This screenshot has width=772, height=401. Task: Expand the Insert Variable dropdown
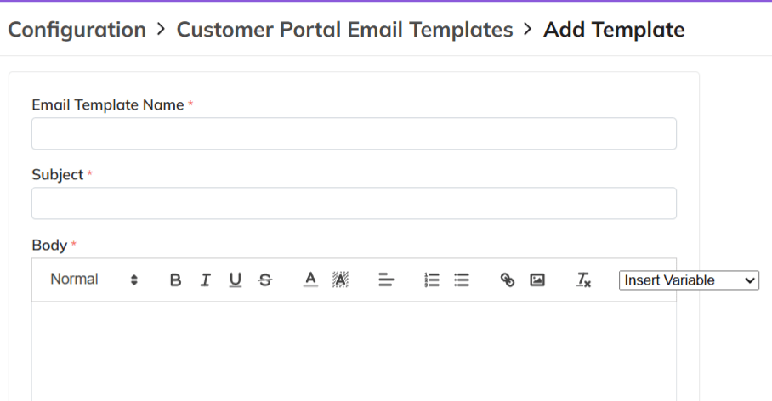689,280
